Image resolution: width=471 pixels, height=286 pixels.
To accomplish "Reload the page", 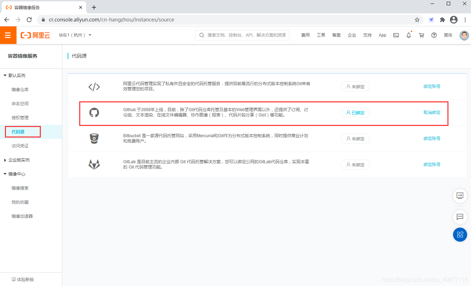I will point(29,20).
